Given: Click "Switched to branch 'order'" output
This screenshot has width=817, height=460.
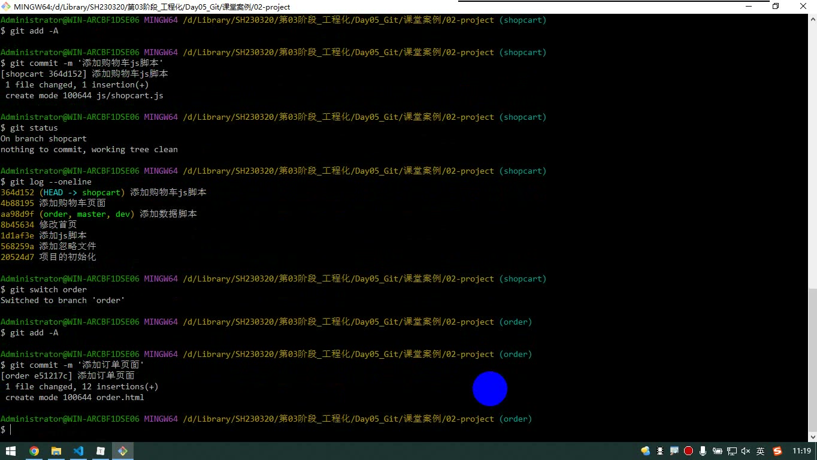Looking at the screenshot, I should point(63,300).
